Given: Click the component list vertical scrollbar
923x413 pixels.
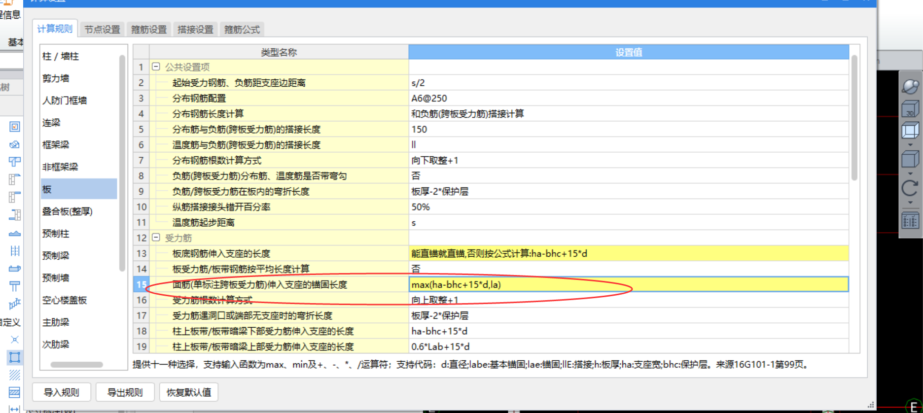Looking at the screenshot, I should coord(122,163).
